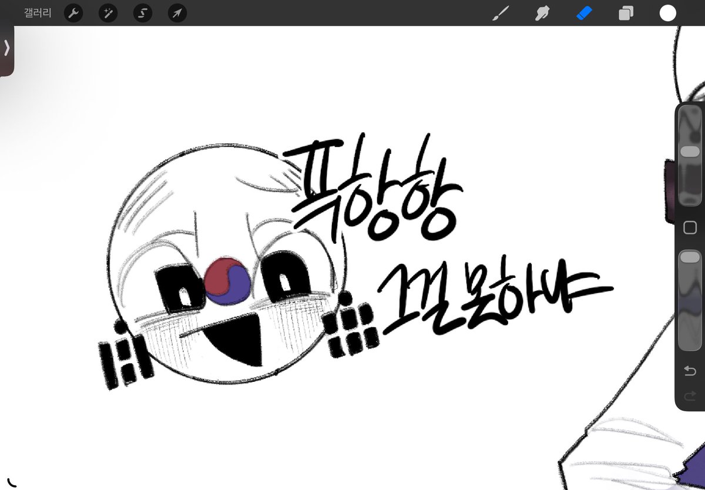Open the Layers panel
The width and height of the screenshot is (705, 490).
pos(626,13)
